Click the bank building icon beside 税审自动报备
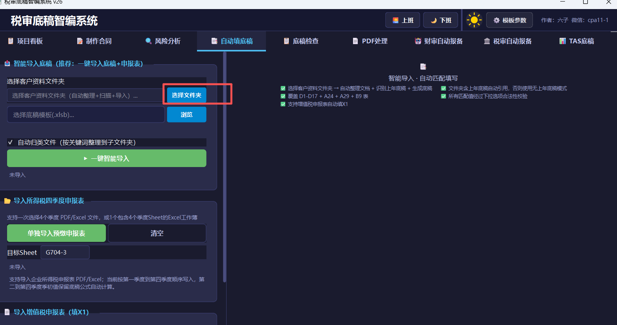 487,41
